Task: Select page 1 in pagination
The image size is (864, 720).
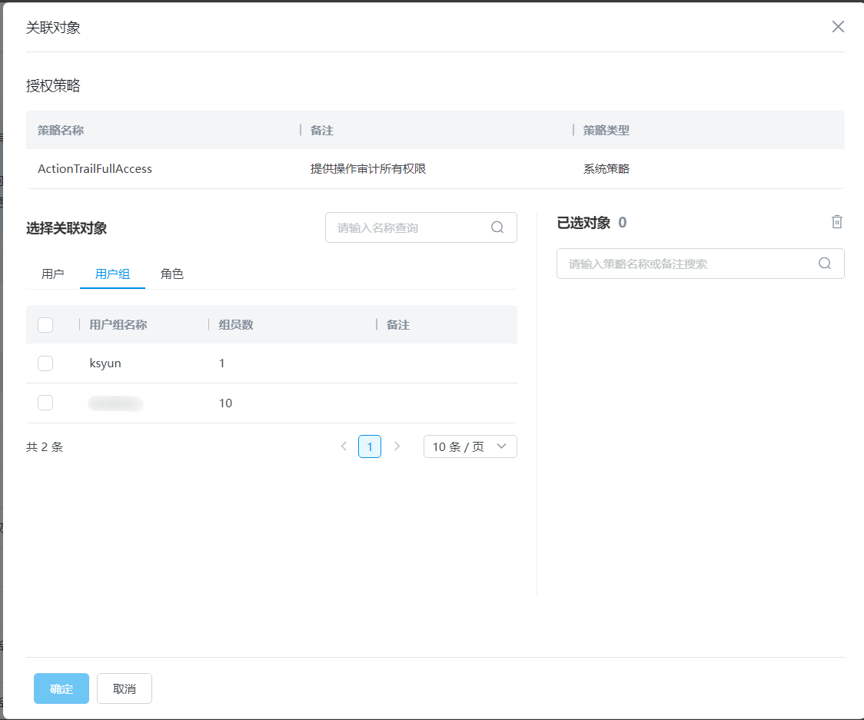Action: coord(370,446)
